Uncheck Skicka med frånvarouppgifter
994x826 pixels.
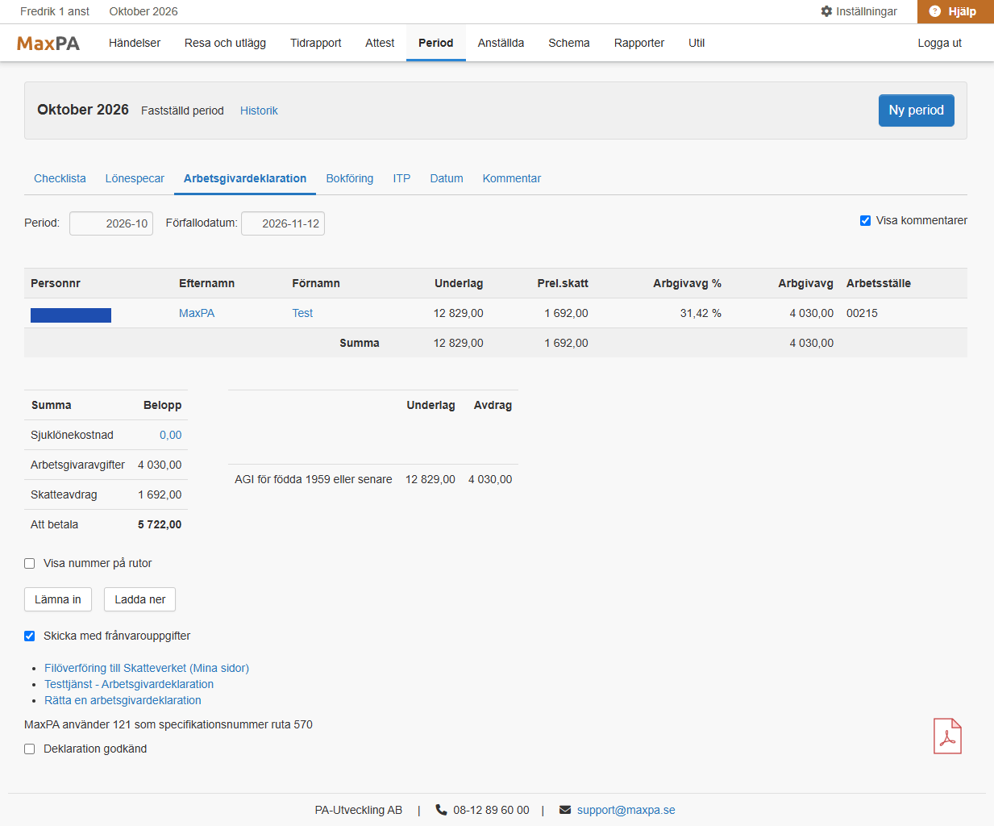pos(30,636)
